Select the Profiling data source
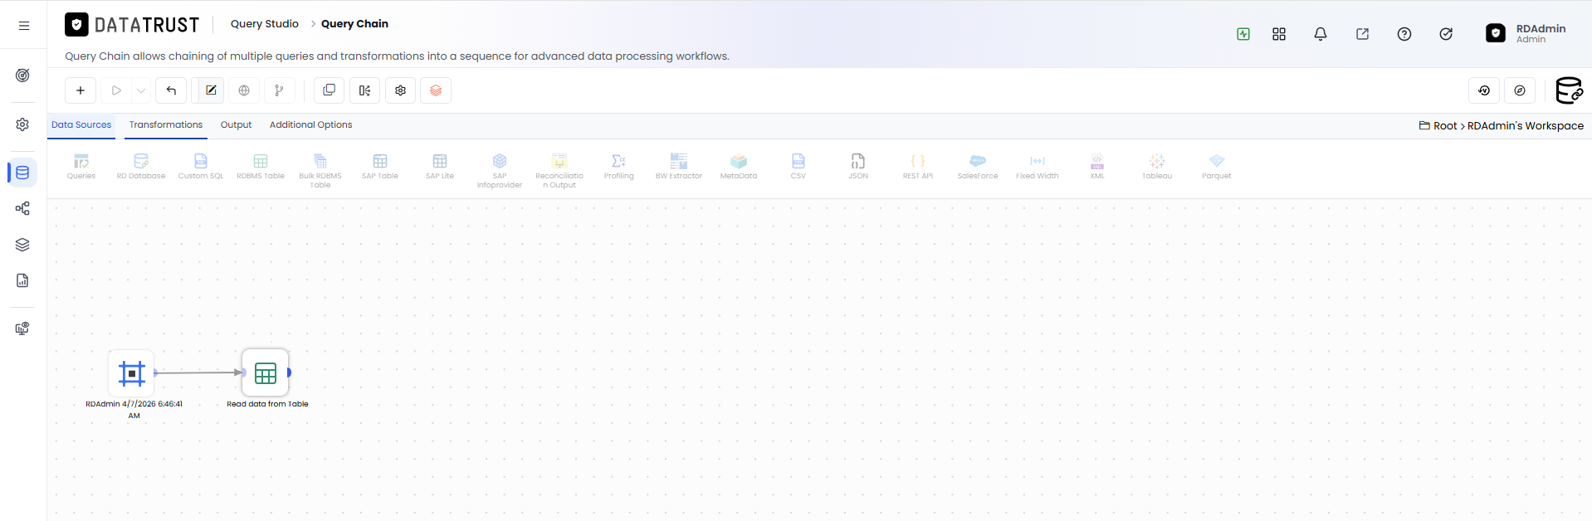 (x=619, y=166)
